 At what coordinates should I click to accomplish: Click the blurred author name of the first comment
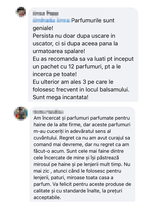click(x=45, y=13)
